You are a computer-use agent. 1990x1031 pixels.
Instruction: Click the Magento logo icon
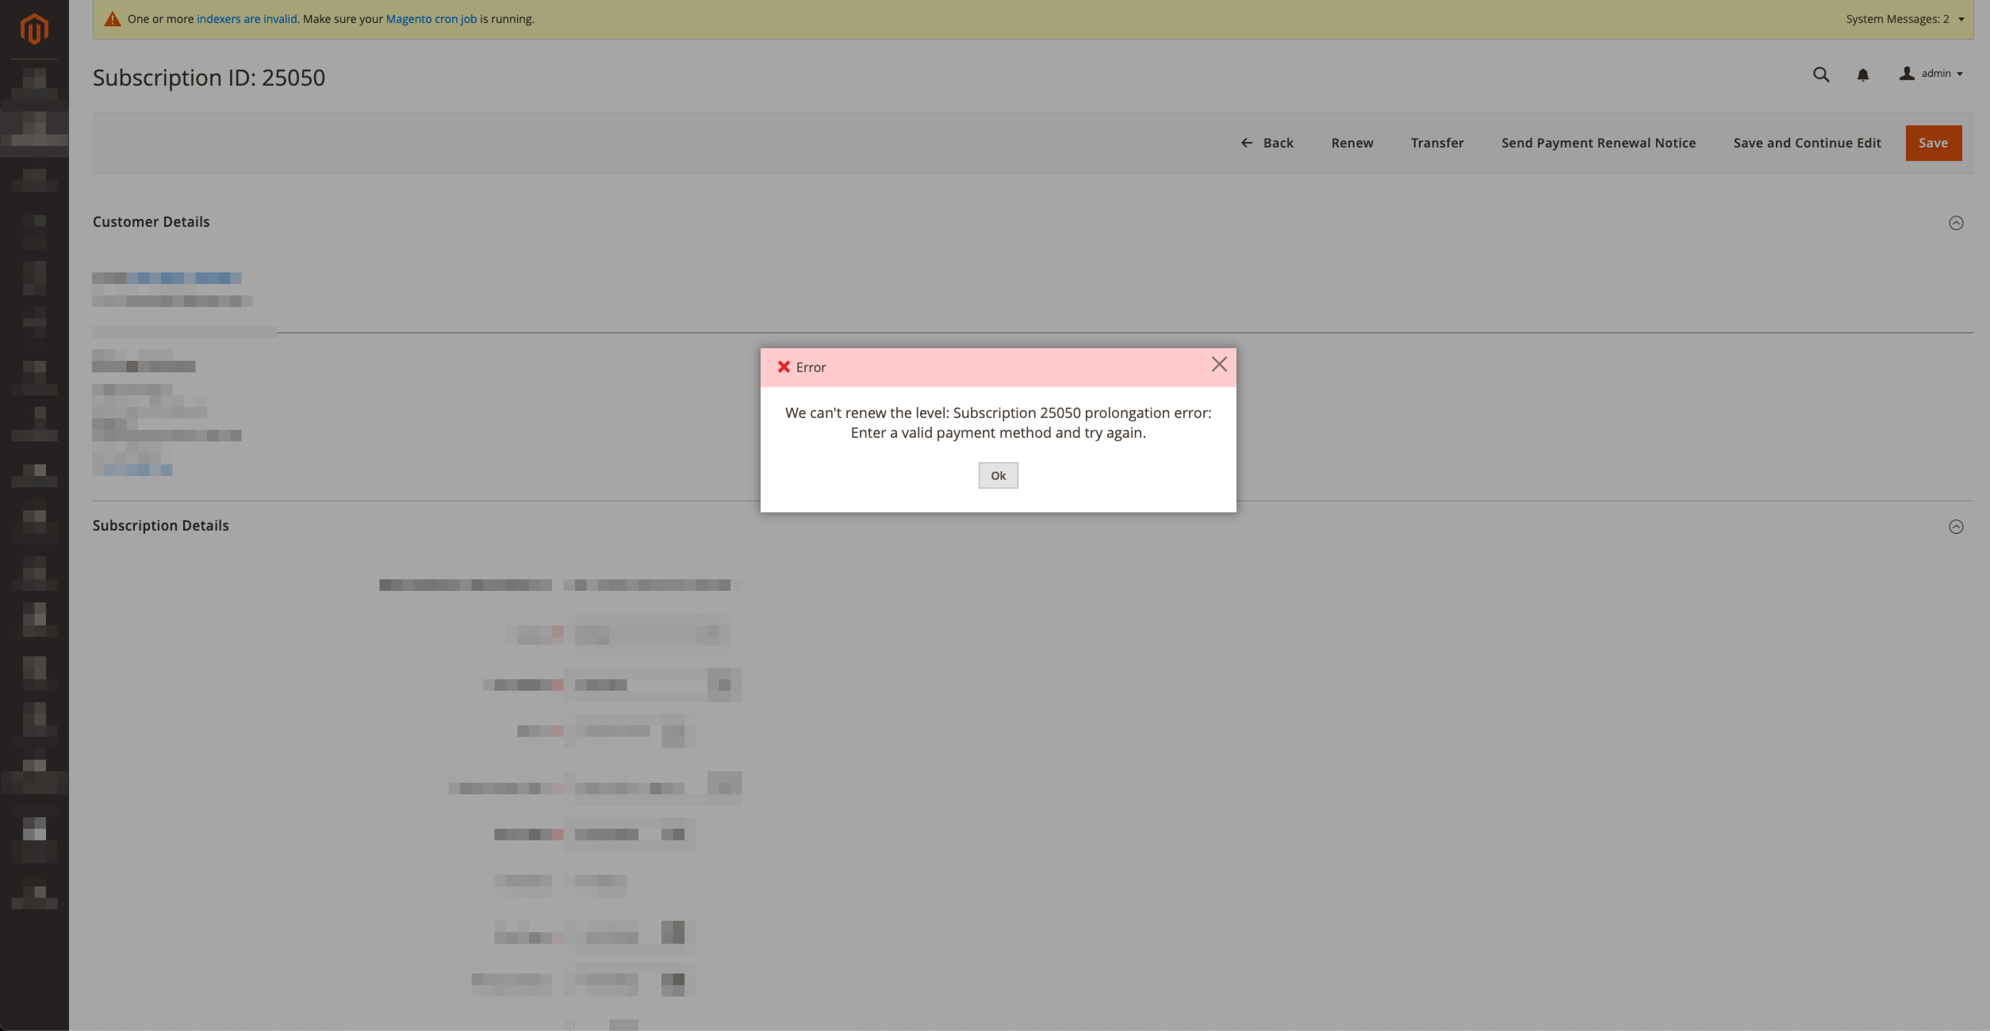[x=34, y=29]
